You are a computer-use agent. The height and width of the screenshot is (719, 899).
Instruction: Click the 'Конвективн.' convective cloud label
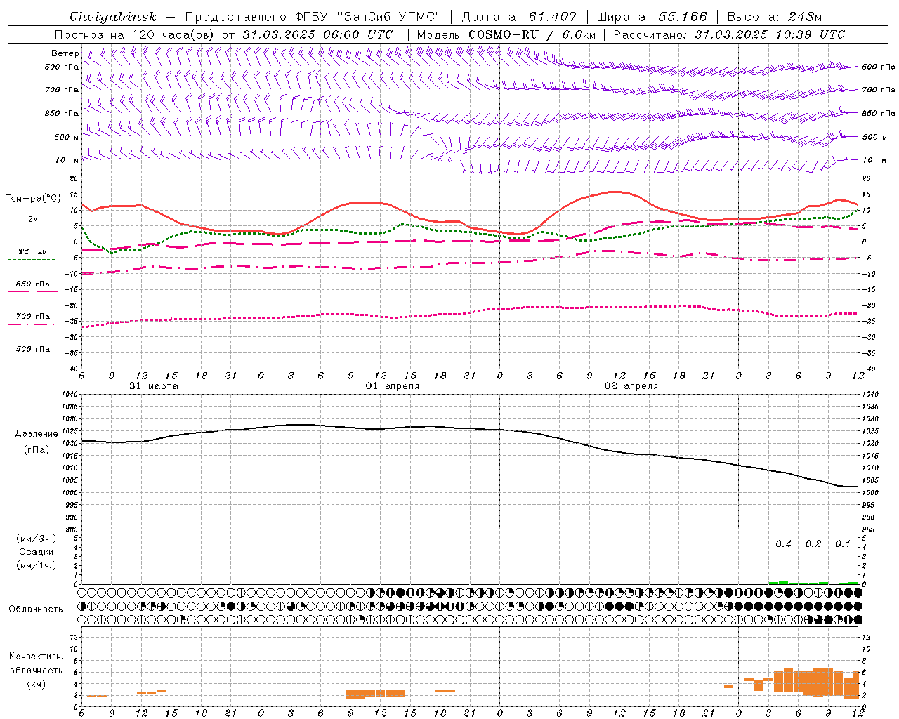36,657
